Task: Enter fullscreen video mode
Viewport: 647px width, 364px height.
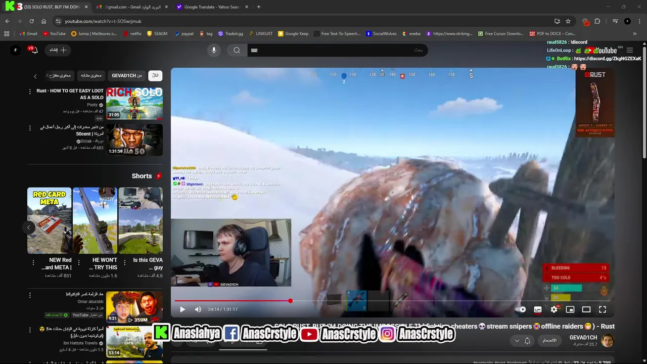Action: coord(603,309)
